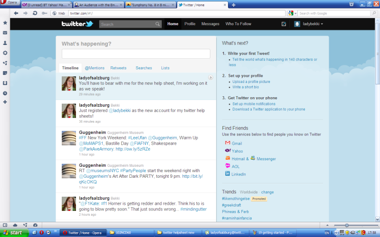Open Opera sidebar Mail envelope panel
Viewport: 380px width, 237px height.
5,33
